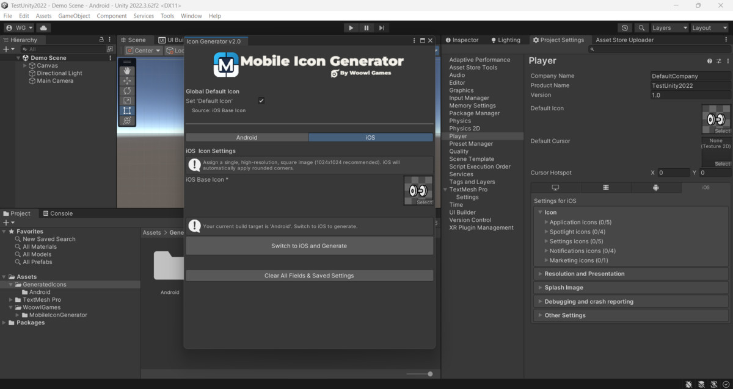Click Clear All Fields & Saved Settings

(x=310, y=276)
